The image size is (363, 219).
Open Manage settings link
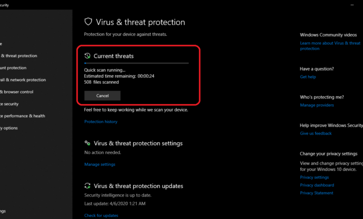pos(100,164)
